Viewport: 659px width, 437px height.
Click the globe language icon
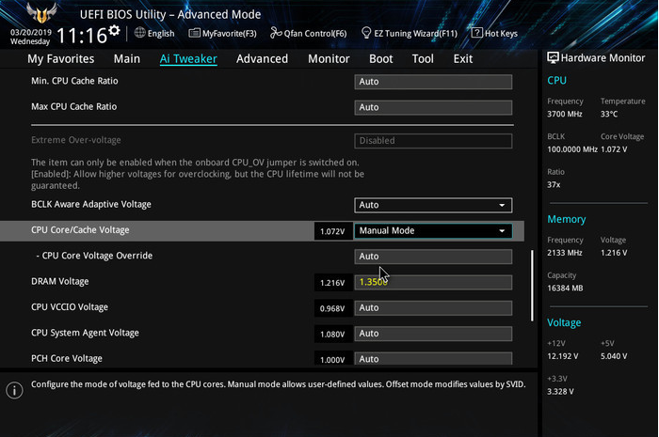click(140, 33)
